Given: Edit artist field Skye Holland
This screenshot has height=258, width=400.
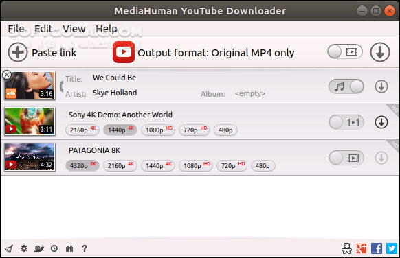Looking at the screenshot, I should [x=115, y=93].
